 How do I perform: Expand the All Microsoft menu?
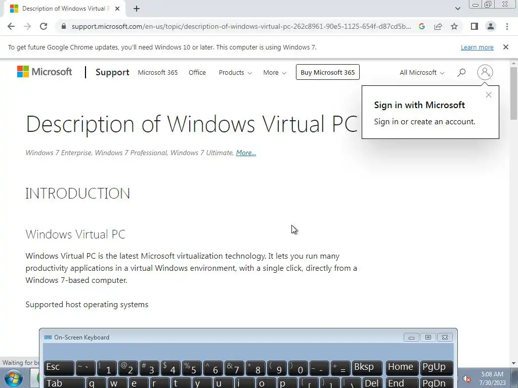(x=422, y=72)
